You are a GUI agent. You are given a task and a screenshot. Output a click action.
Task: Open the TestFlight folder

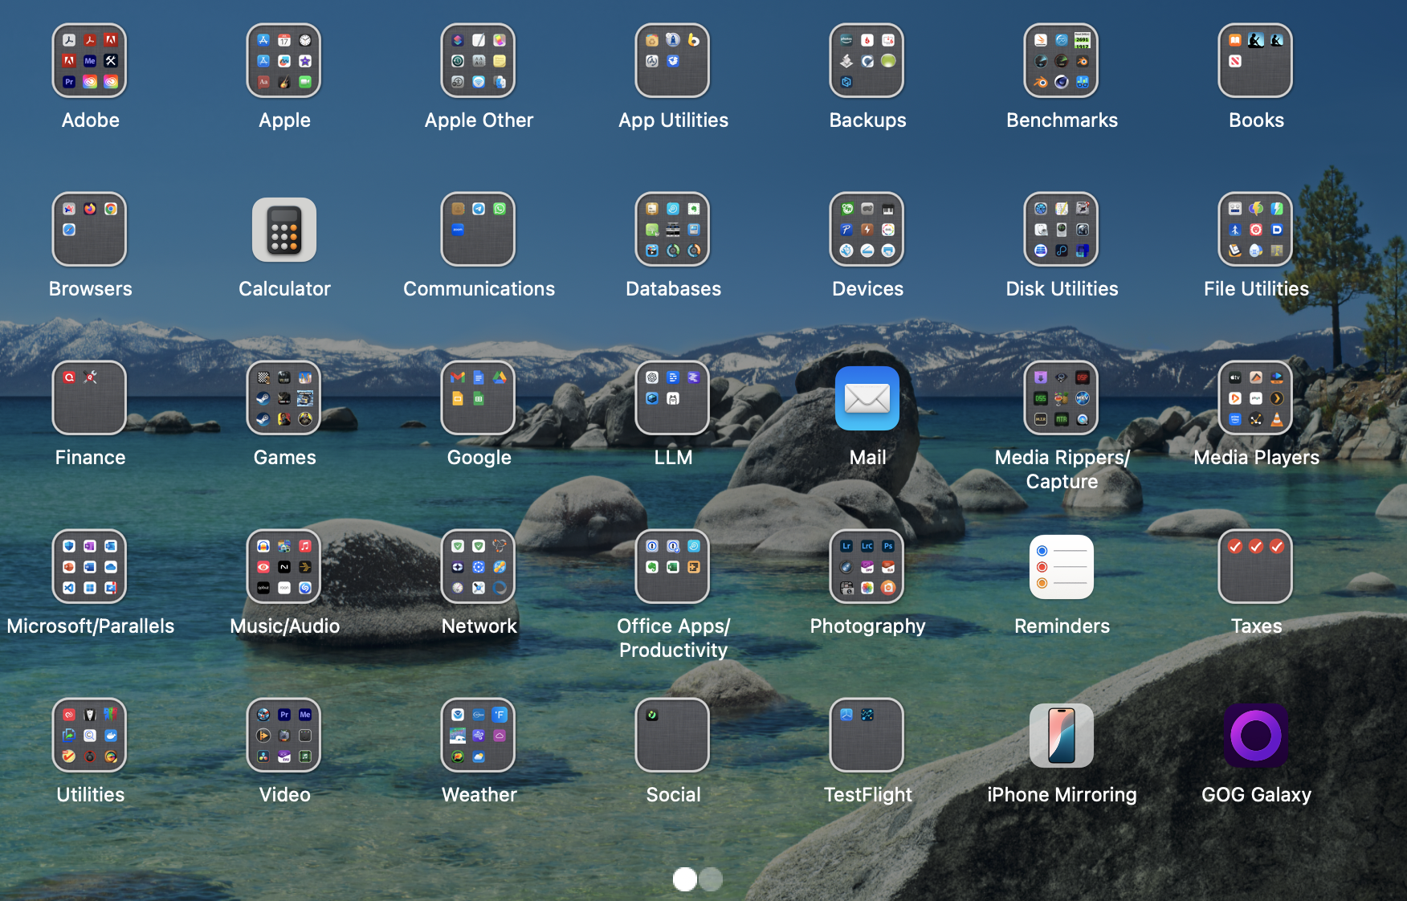[x=867, y=735]
